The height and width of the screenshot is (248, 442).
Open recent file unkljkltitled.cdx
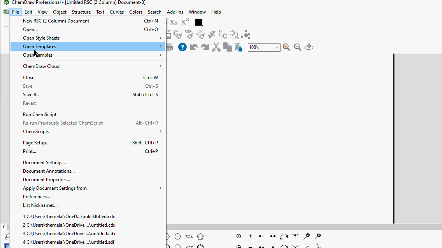(x=88, y=217)
